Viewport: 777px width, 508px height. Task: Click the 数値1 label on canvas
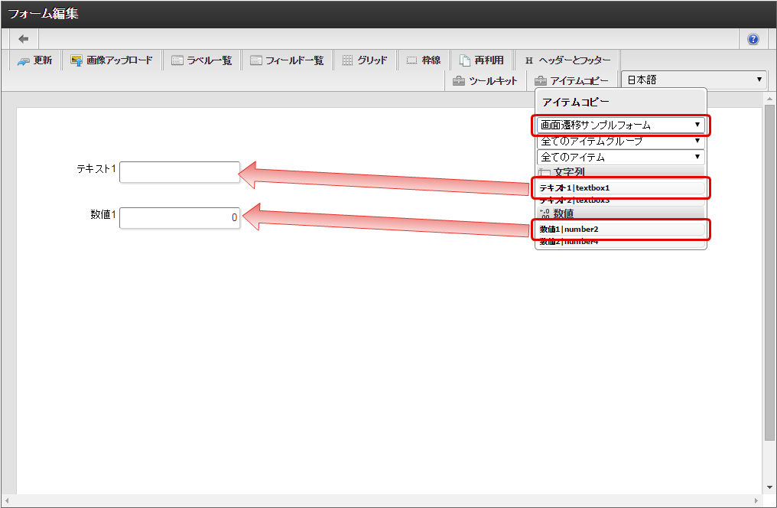coord(103,214)
